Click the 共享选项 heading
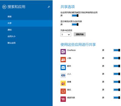Viewport: 121px width, 106px height. coord(68,7)
